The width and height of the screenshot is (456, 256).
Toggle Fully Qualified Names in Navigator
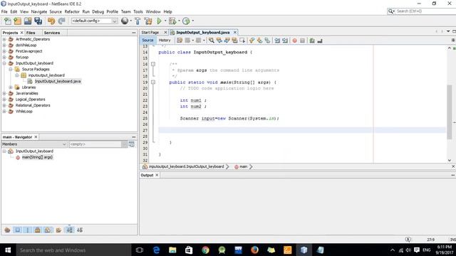[x=58, y=230]
